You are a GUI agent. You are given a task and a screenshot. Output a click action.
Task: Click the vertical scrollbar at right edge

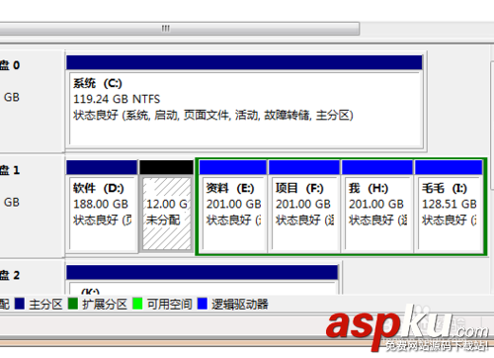click(492, 126)
